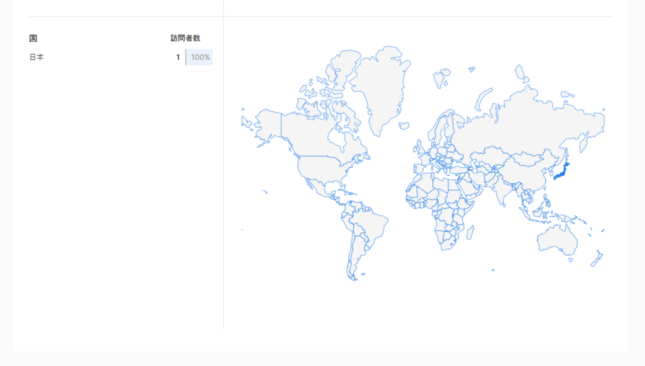Click the 国 column header
Viewport: 645px width, 366px height.
tap(33, 38)
